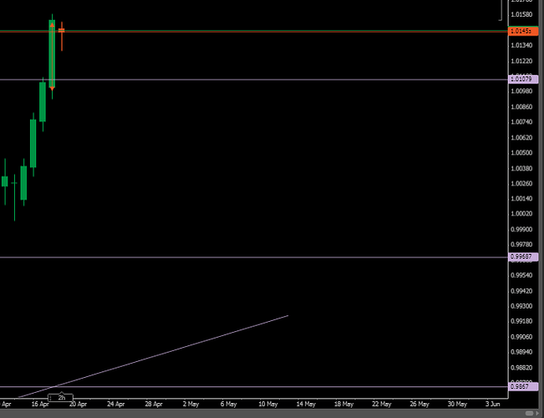Click the 0.99420 price axis label
This screenshot has height=418, width=544.
[521, 291]
